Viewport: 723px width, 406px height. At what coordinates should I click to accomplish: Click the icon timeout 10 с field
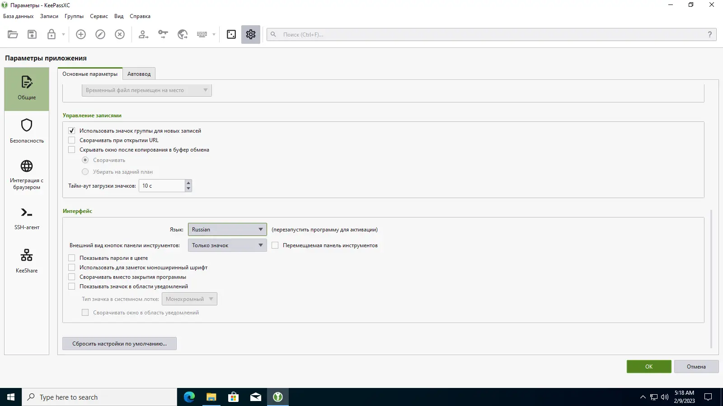coord(162,186)
